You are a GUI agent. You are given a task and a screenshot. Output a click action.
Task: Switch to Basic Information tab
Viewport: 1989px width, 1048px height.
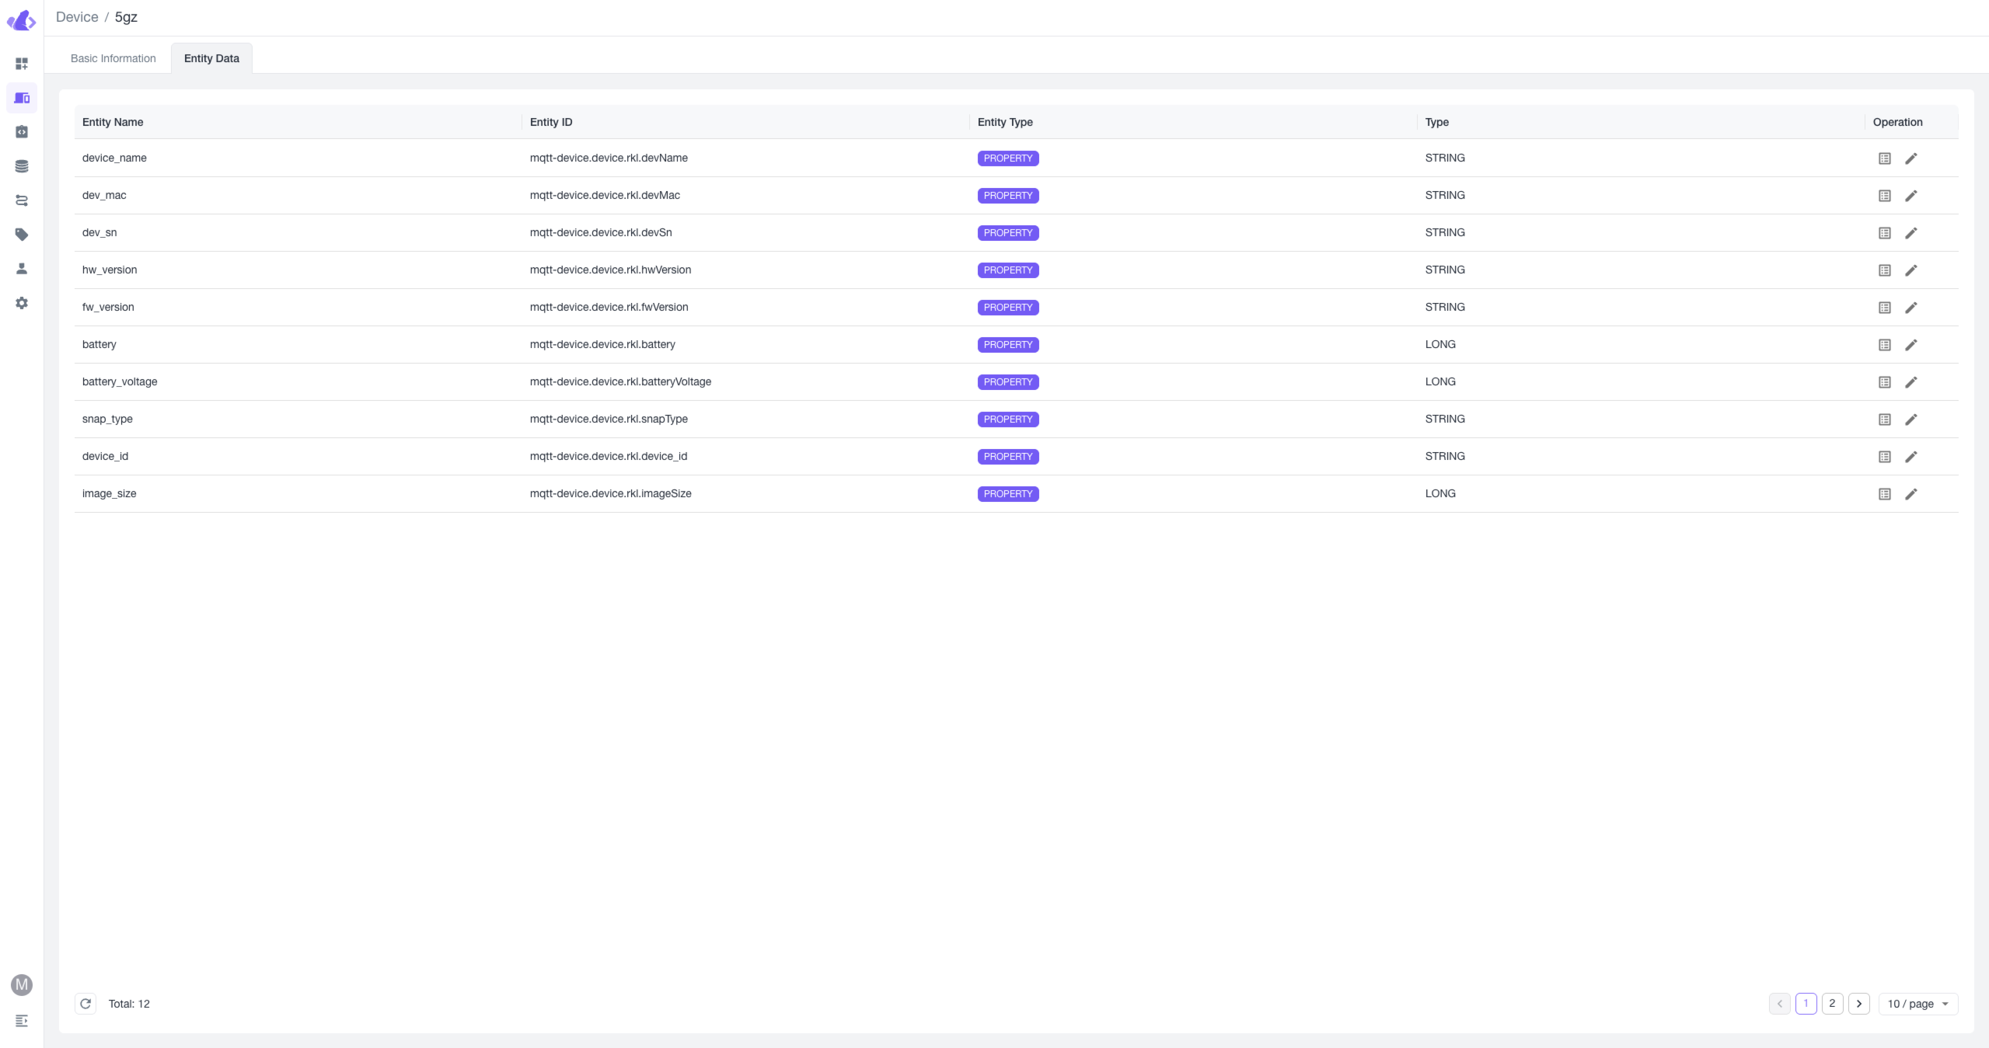tap(113, 58)
